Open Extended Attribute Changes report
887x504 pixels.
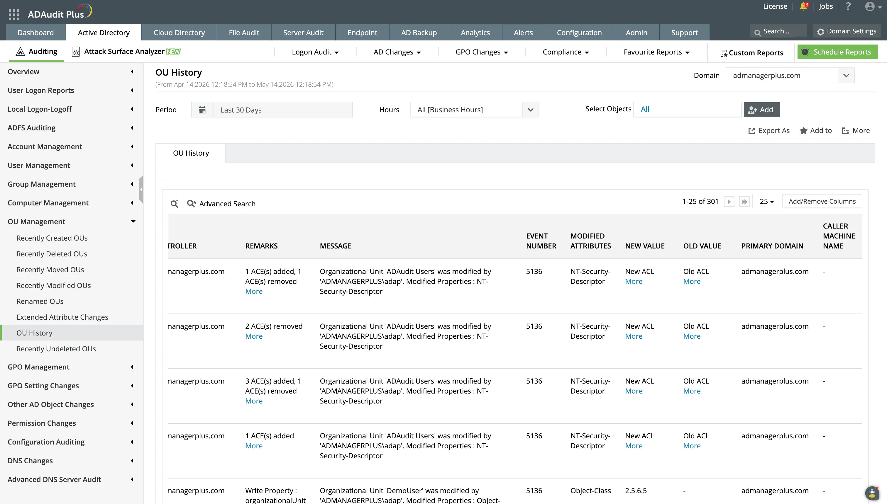coord(62,317)
